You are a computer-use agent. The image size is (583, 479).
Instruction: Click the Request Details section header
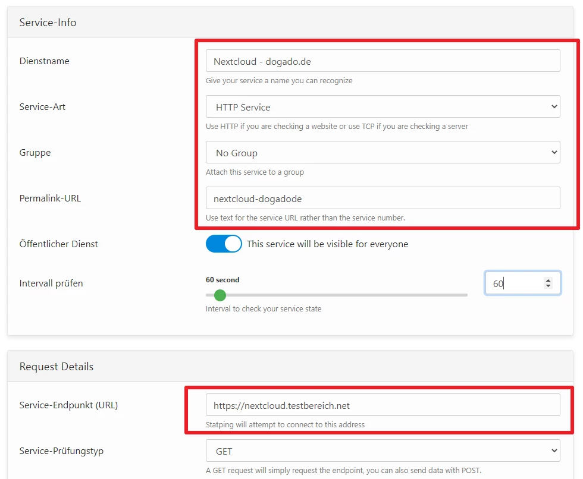pos(57,367)
